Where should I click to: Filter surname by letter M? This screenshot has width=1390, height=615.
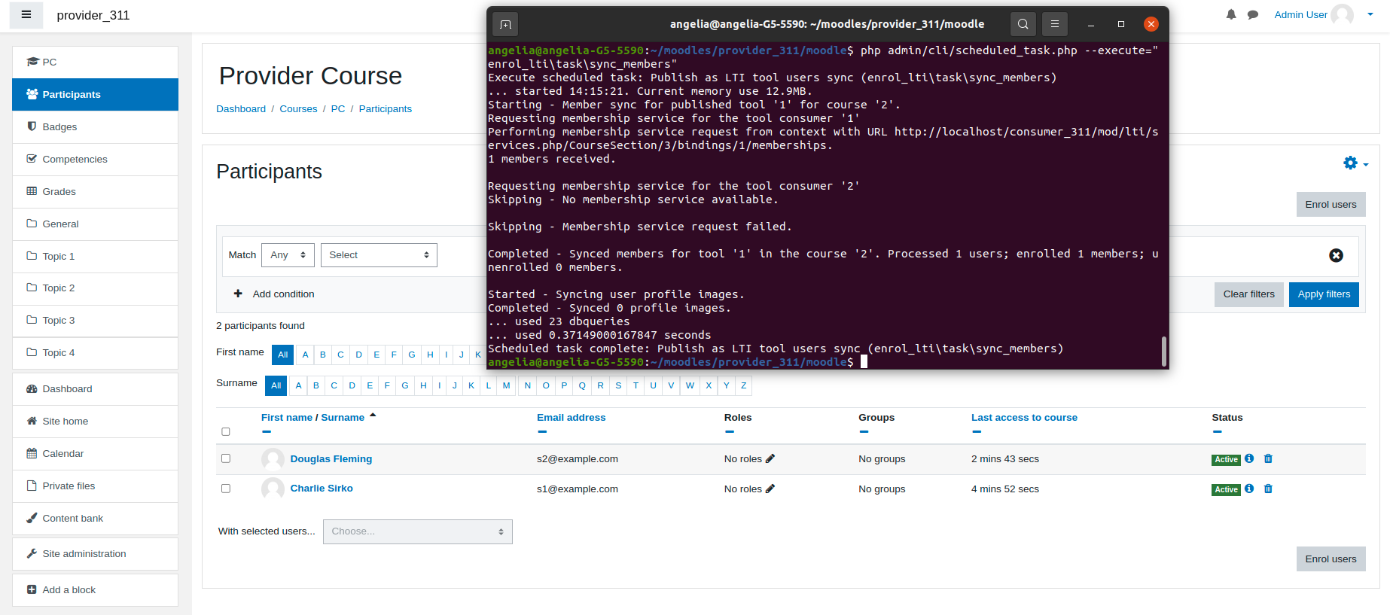coord(506,385)
